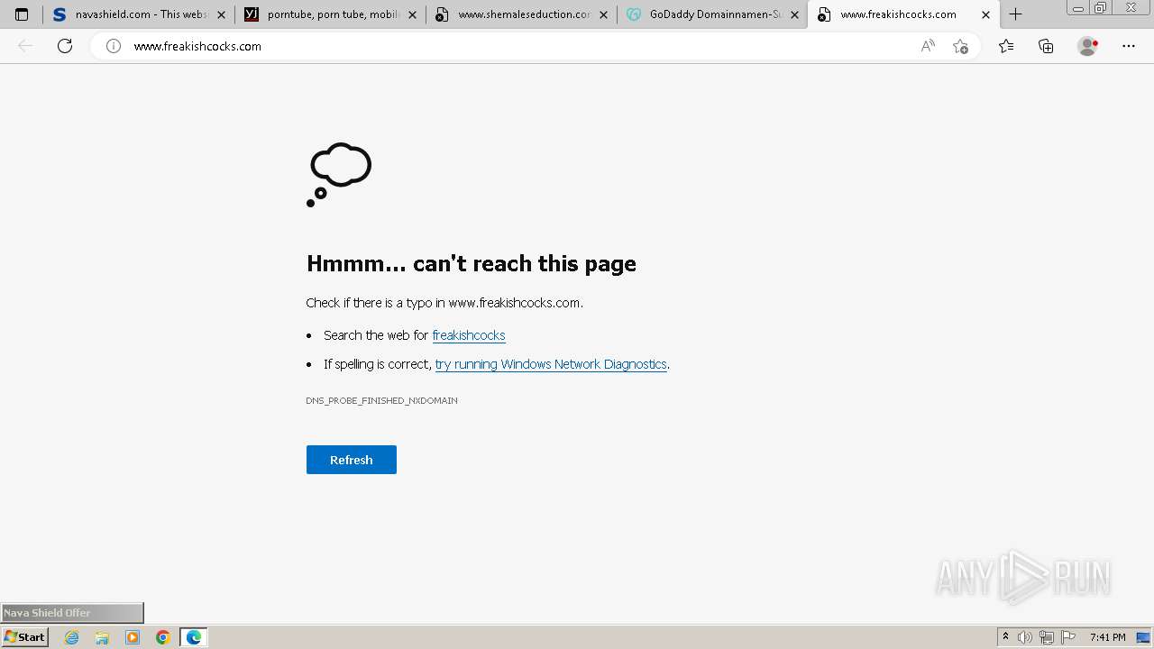Click the refresh page icon in toolbar
This screenshot has height=649, width=1154.
click(x=65, y=46)
